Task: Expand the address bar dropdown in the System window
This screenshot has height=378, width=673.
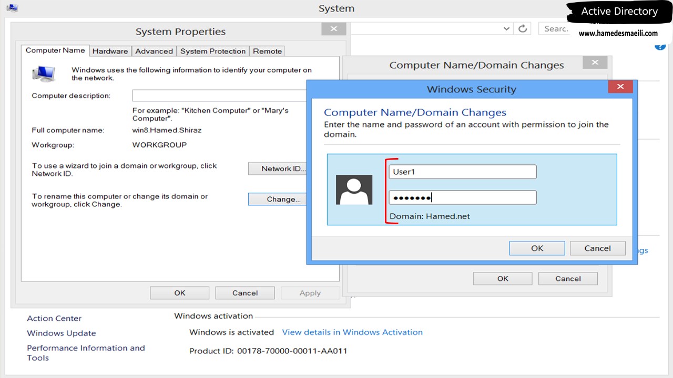Action: point(506,29)
